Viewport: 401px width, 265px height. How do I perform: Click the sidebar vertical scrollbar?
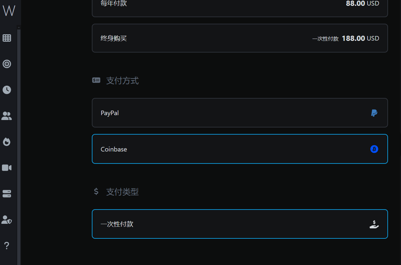pyautogui.click(x=19, y=146)
